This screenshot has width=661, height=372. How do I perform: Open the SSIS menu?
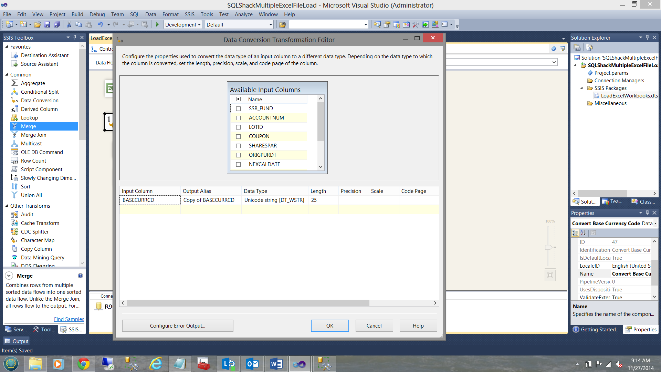[x=189, y=14]
